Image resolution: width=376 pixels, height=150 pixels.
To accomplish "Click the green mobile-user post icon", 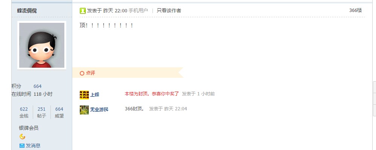I will (x=82, y=11).
